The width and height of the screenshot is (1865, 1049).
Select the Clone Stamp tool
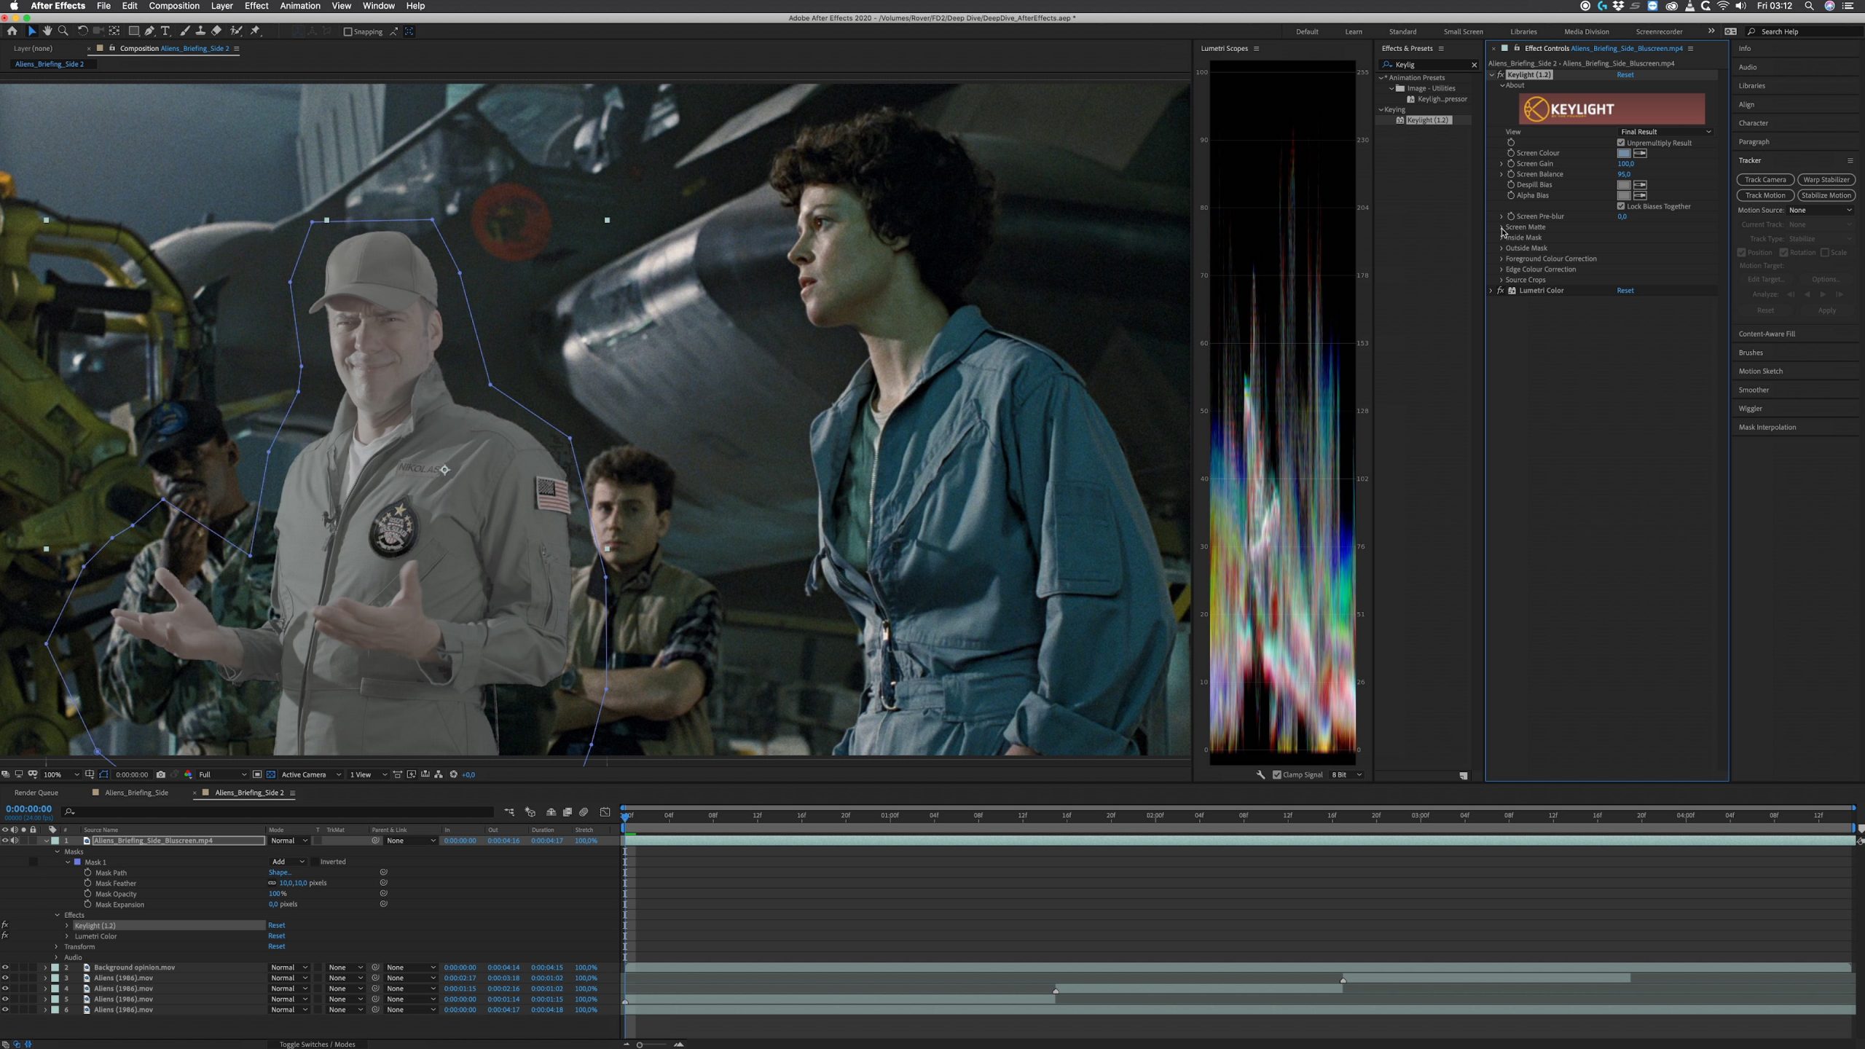pyautogui.click(x=200, y=31)
